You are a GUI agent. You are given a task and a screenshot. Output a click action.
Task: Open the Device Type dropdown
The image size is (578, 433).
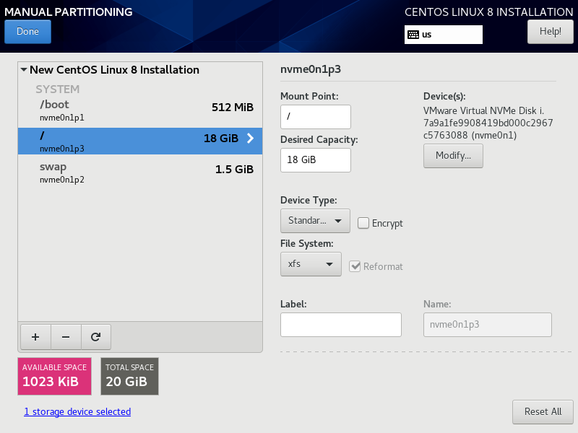point(315,221)
